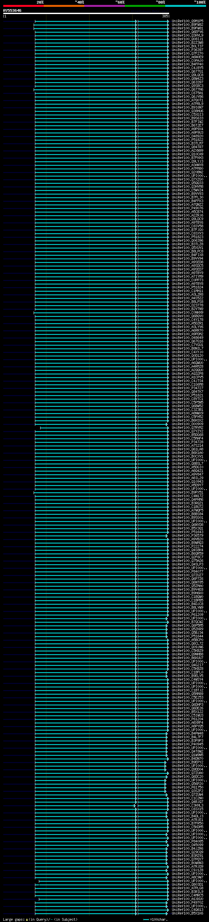The height and width of the screenshot is (922, 209).
Task: Select the UniRef100_Q9SRC3 row label
Action: coord(187,86)
